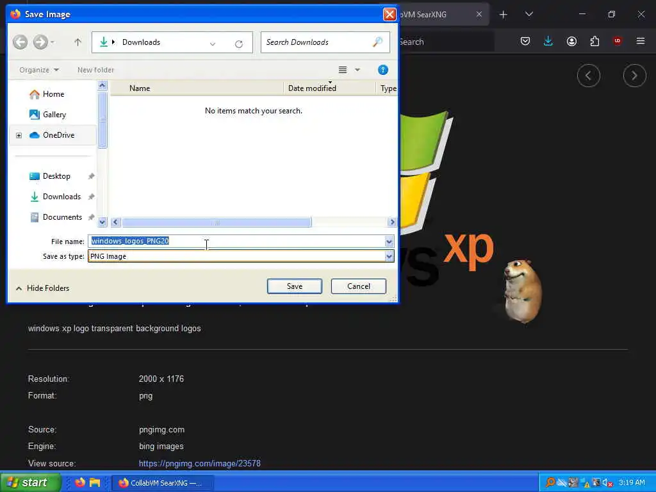This screenshot has height=492, width=656.
Task: Click the hamster picture on the page
Action: 522,291
